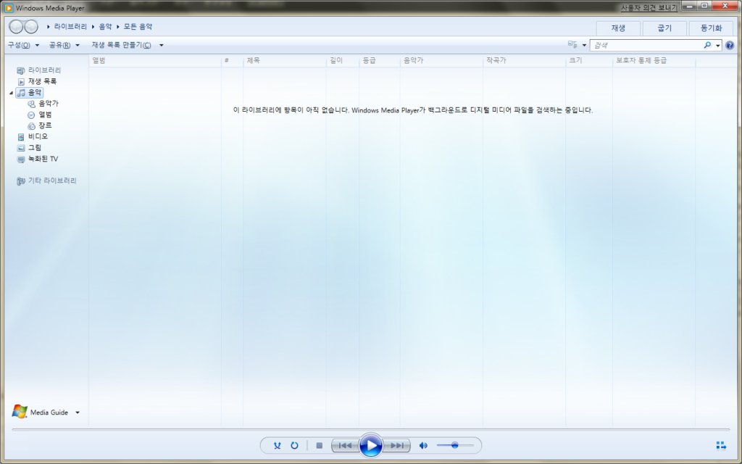Select 라이브러리 in the navigation tree
The width and height of the screenshot is (742, 464).
[x=44, y=70]
